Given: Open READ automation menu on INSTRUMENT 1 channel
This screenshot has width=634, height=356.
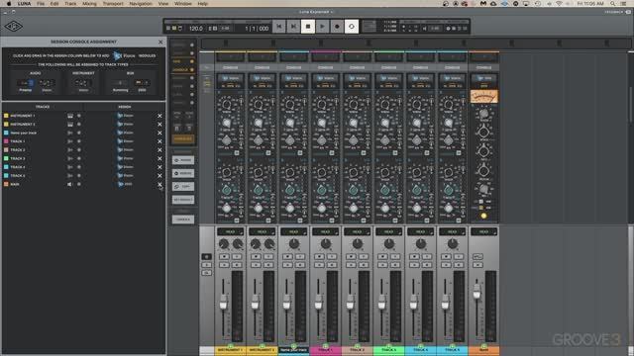Looking at the screenshot, I should 230,231.
